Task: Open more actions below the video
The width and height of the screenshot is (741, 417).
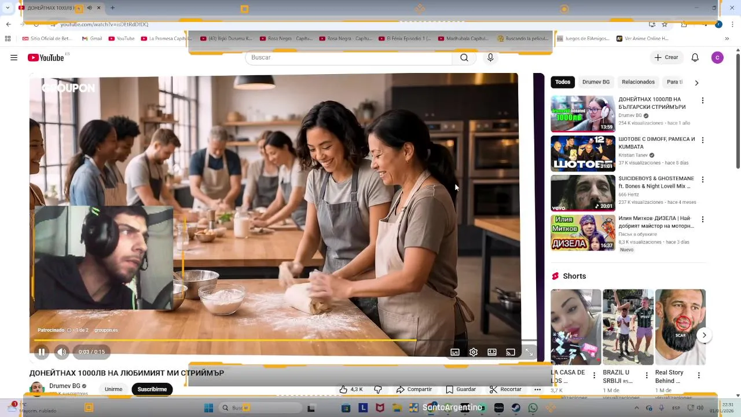Action: point(537,389)
